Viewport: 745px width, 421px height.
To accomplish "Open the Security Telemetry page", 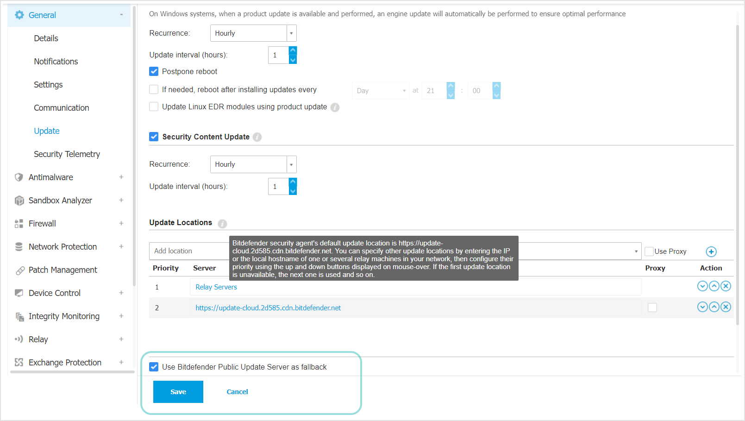I will [67, 154].
